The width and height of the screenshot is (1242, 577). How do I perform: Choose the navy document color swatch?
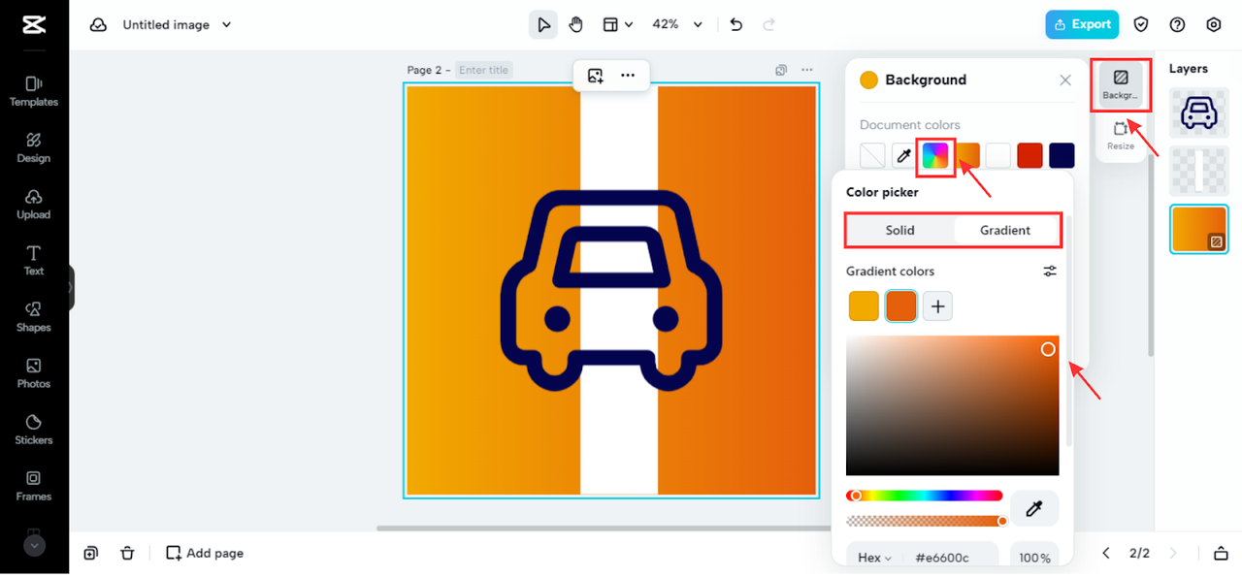point(1062,155)
